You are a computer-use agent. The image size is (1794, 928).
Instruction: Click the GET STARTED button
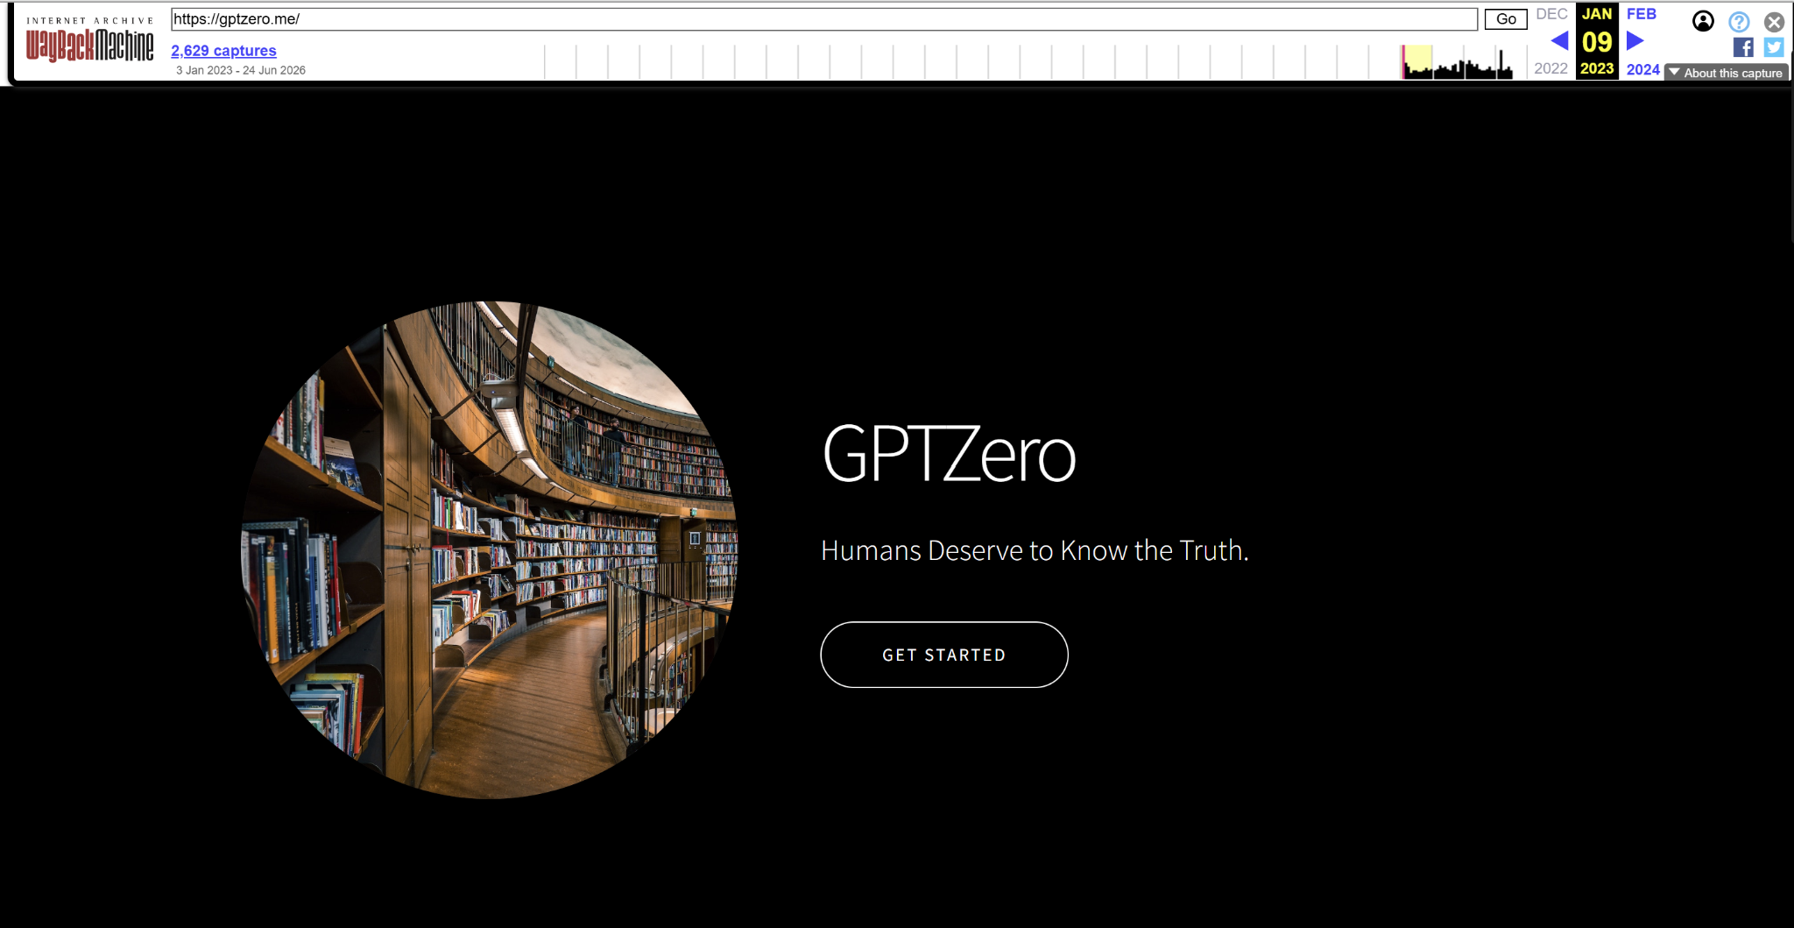[944, 655]
